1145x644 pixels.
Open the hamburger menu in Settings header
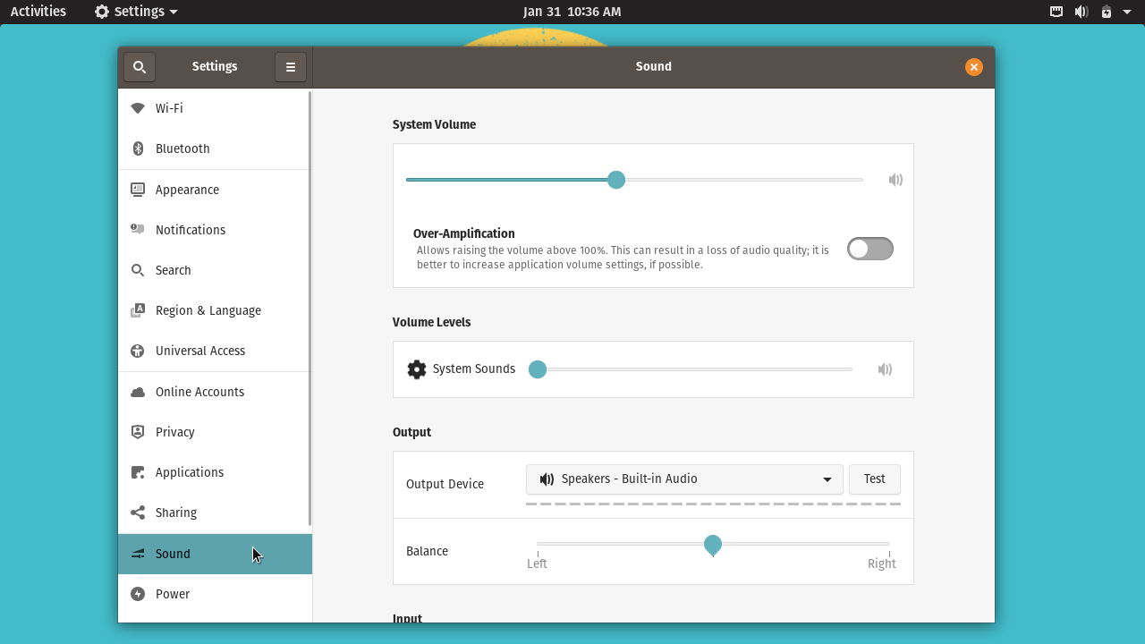click(x=291, y=67)
